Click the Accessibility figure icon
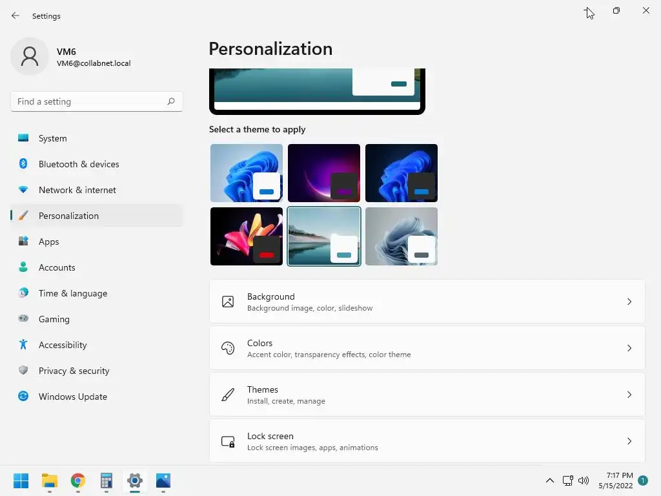The image size is (661, 496). [x=23, y=345]
